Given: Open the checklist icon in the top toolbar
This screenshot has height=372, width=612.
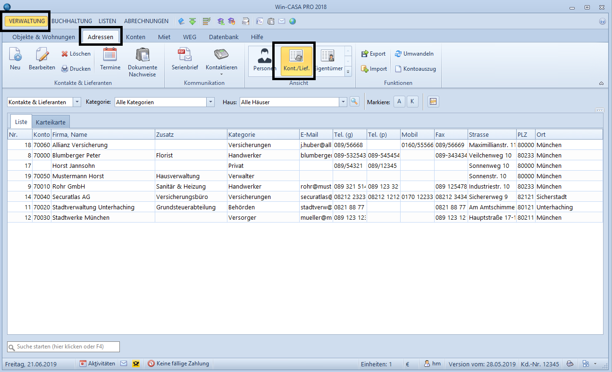Looking at the screenshot, I should (206, 21).
